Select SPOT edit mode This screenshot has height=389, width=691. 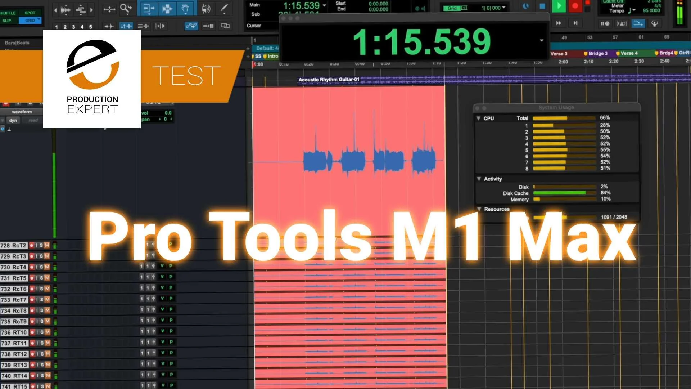click(x=30, y=13)
